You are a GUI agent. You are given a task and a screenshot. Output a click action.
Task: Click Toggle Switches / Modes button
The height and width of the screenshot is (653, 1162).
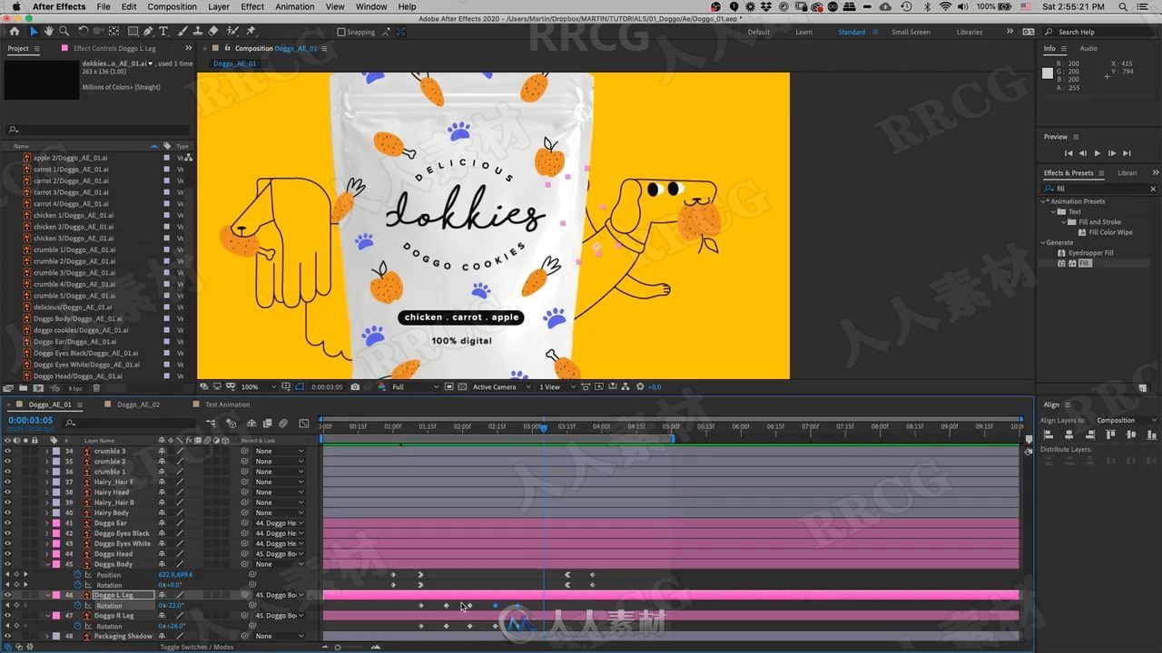(x=196, y=647)
